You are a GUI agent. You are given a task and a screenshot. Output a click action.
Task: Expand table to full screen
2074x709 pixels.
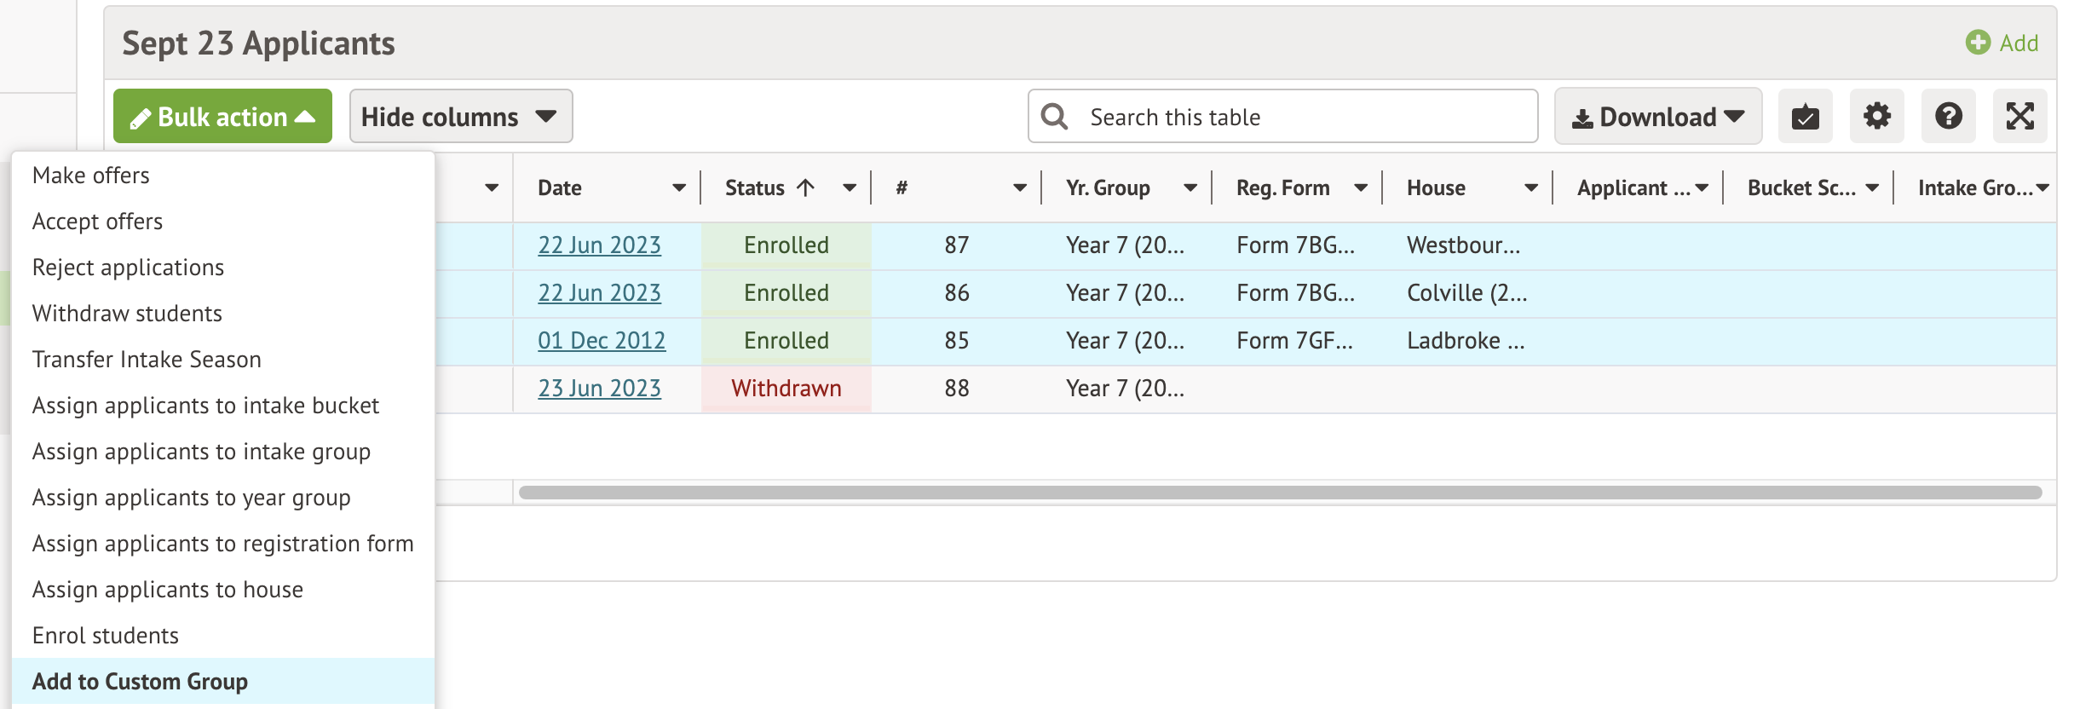click(x=2019, y=116)
